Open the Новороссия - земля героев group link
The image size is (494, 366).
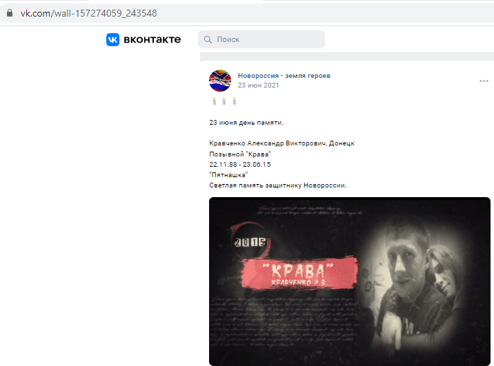pyautogui.click(x=284, y=76)
